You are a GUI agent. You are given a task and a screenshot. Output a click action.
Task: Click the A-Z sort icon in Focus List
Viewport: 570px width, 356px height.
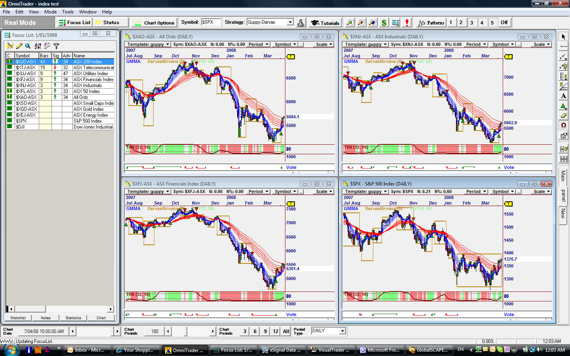coord(38,46)
